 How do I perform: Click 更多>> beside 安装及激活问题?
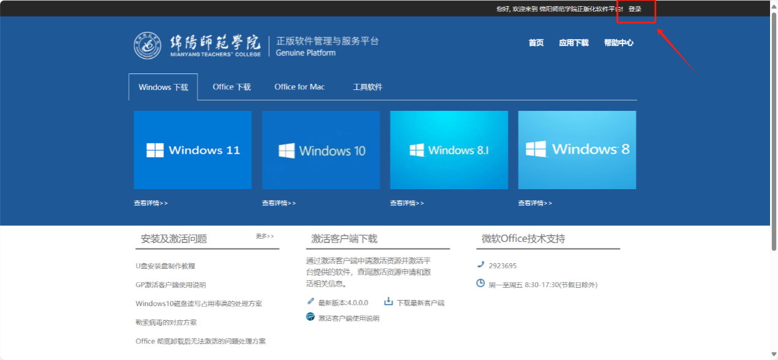point(265,236)
